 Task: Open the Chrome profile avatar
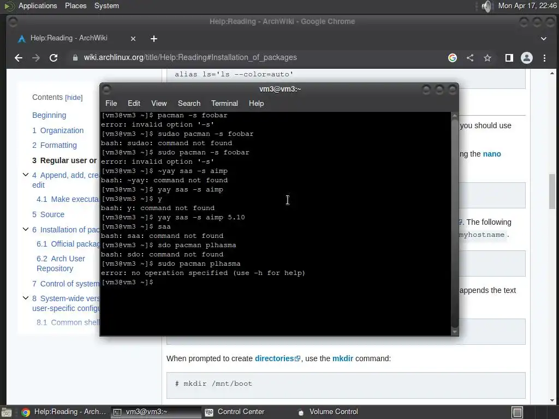(527, 58)
